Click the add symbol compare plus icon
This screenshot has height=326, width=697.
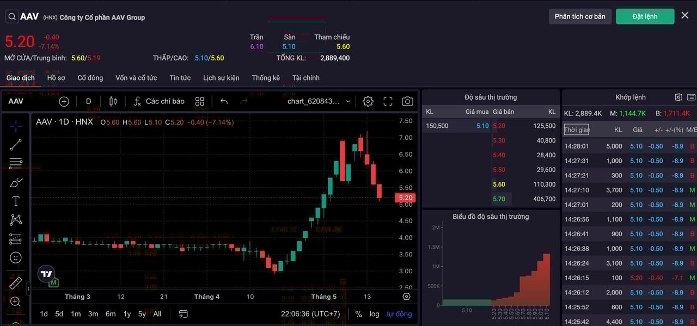(64, 101)
